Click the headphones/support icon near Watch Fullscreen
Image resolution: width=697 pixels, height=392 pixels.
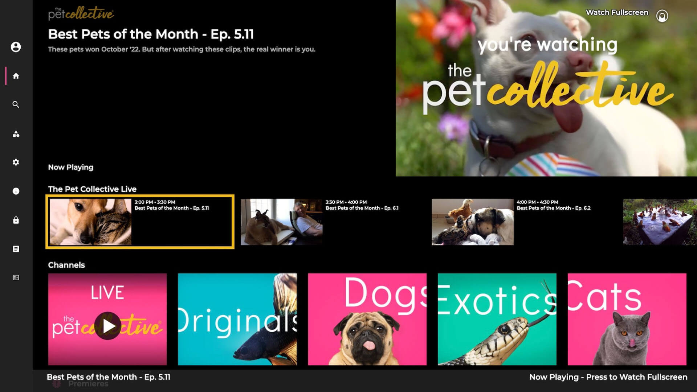pos(663,16)
